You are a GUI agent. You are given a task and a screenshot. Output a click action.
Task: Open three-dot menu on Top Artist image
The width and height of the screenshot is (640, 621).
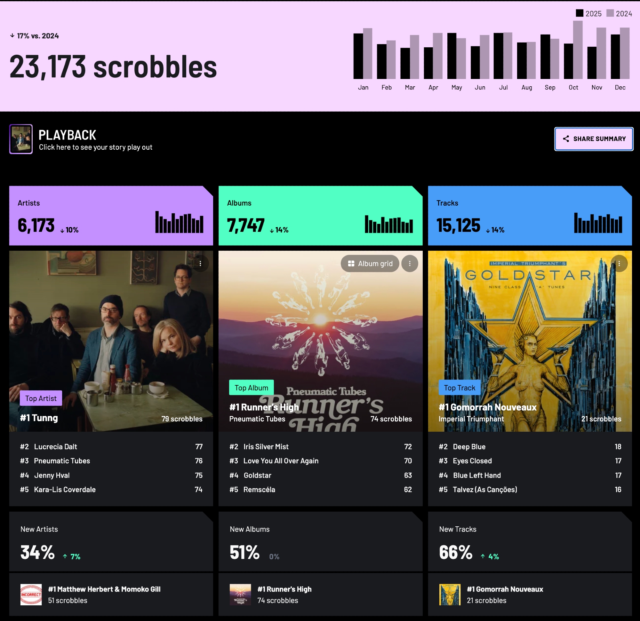(x=200, y=263)
